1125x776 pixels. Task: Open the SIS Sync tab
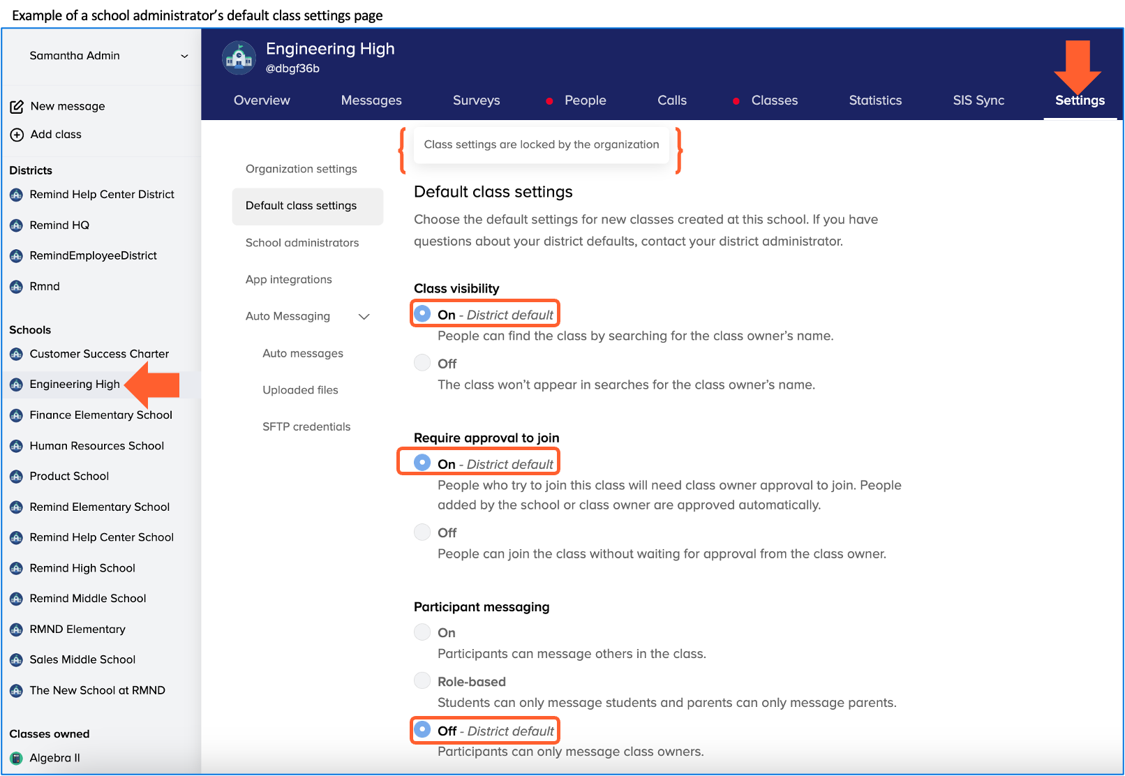tap(978, 100)
